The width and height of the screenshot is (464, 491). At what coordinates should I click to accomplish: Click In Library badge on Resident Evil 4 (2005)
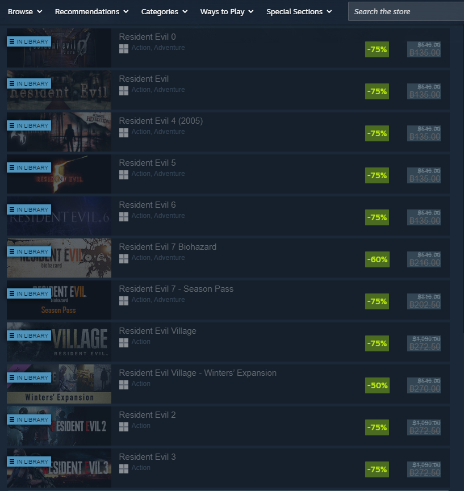click(29, 125)
